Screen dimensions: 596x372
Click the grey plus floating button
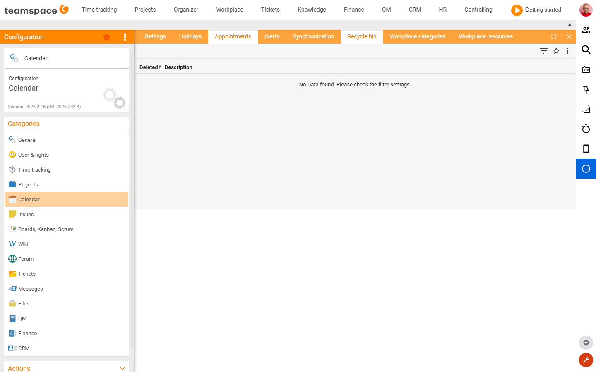coord(586,343)
